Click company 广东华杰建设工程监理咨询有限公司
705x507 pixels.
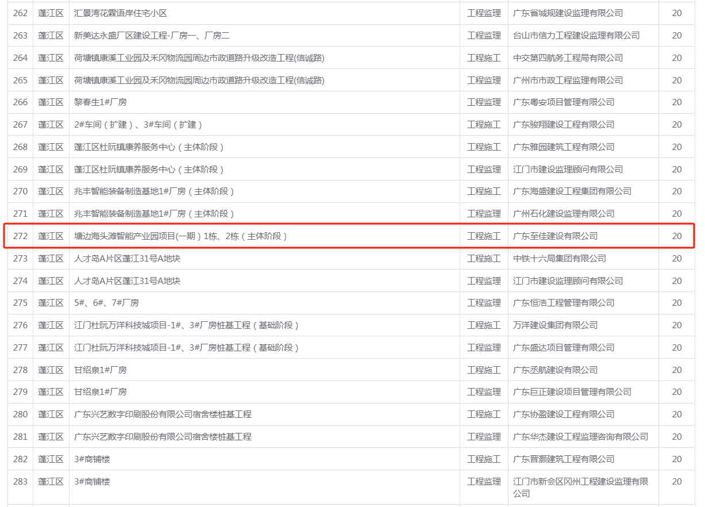coord(580,436)
